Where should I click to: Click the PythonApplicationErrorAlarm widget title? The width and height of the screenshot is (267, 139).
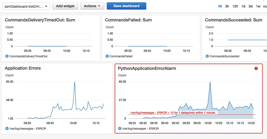tap(147, 69)
